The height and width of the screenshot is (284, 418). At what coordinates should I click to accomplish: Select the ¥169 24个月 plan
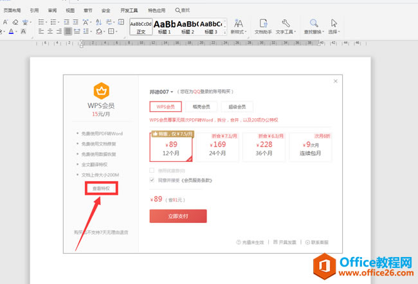pos(217,147)
